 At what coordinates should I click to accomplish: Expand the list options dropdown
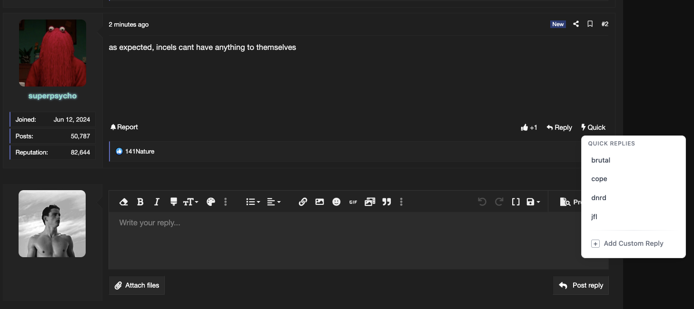coord(253,202)
